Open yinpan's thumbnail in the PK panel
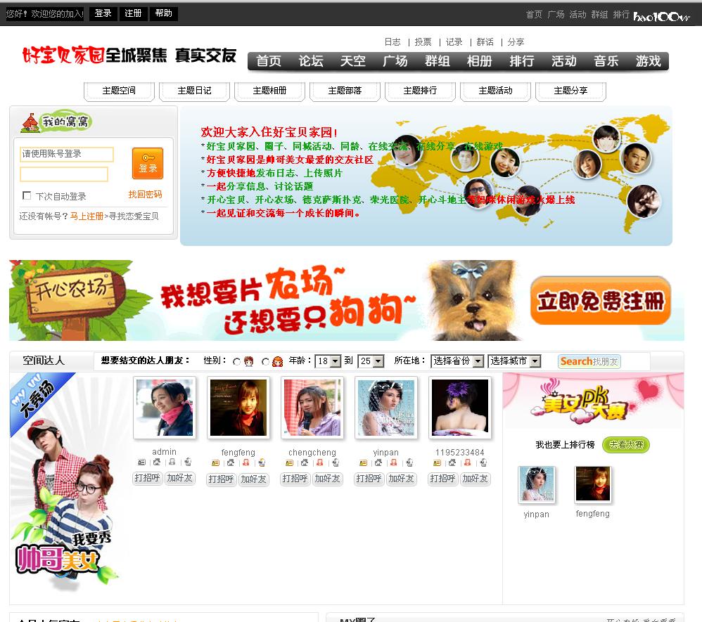 coord(537,484)
